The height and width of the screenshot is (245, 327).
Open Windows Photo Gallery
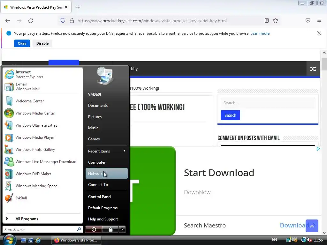[x=43, y=150]
